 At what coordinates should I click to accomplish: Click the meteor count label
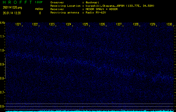[x=39, y=9]
